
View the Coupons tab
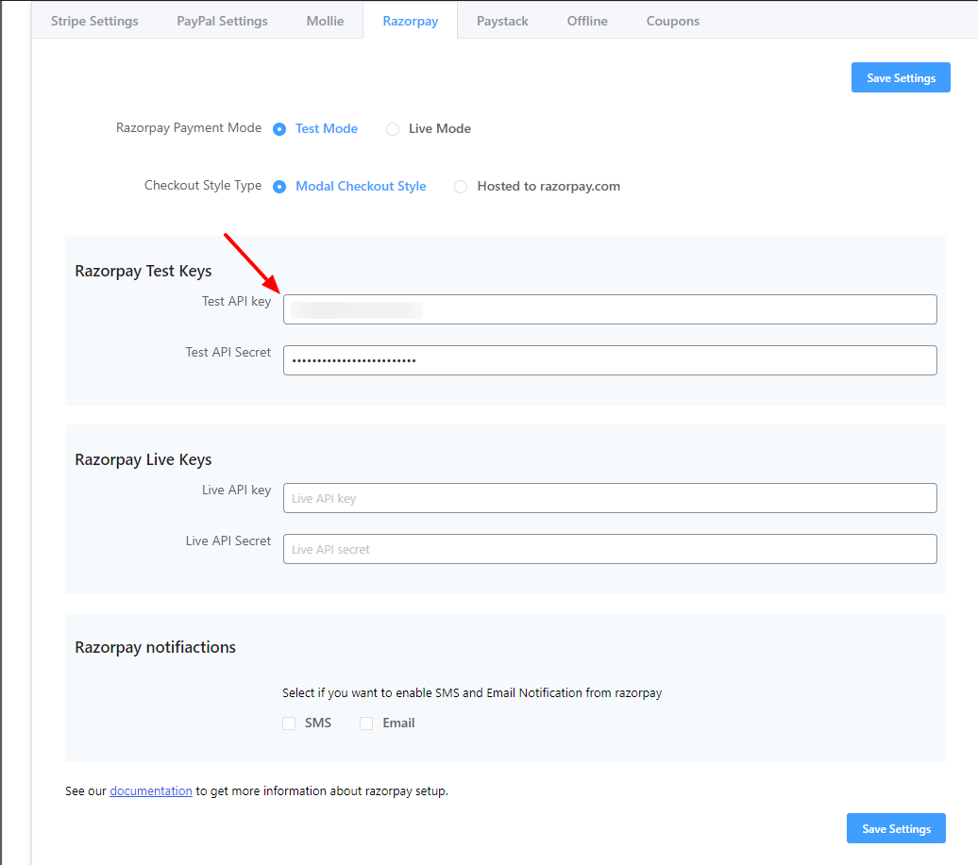click(672, 20)
